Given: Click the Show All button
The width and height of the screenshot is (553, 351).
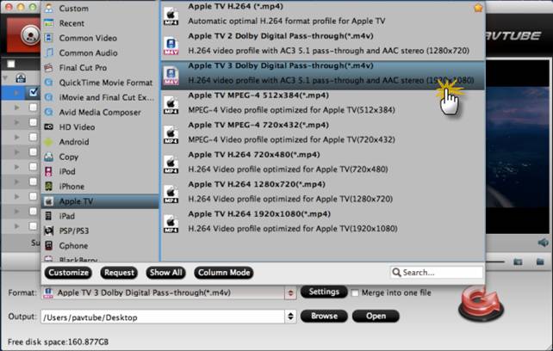Looking at the screenshot, I should [x=165, y=273].
